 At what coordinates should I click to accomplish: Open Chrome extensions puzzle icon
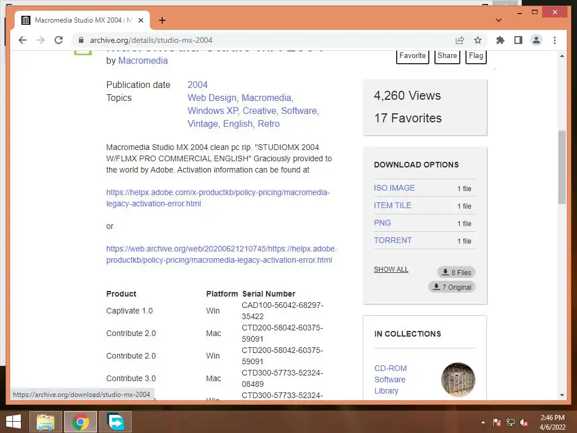pos(500,40)
